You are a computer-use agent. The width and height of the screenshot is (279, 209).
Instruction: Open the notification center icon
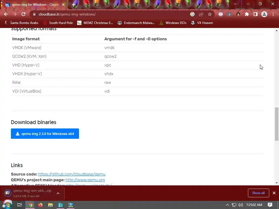click(270, 205)
